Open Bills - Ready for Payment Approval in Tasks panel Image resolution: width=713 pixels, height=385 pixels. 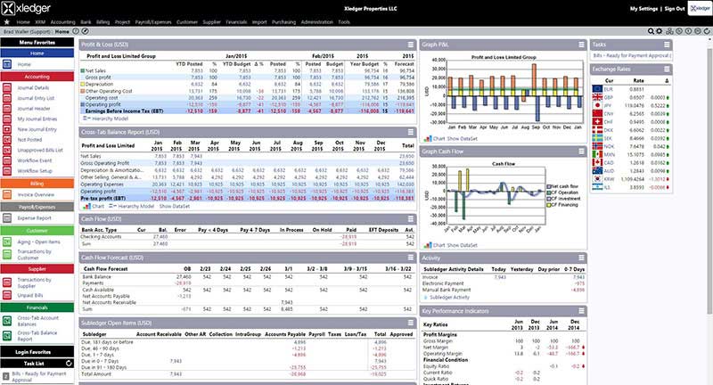point(632,55)
